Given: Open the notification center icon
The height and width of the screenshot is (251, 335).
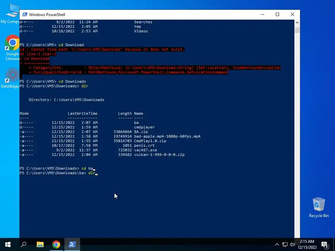Looking at the screenshot, I should [324, 245].
